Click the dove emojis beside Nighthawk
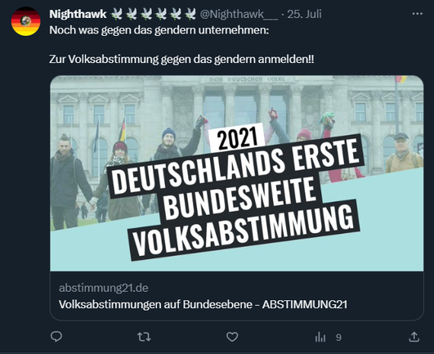434x354 pixels. tap(153, 14)
